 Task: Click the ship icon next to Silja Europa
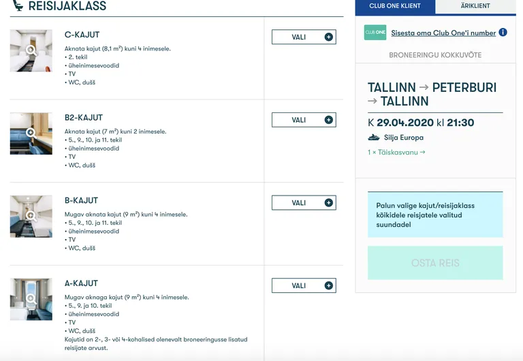click(374, 137)
